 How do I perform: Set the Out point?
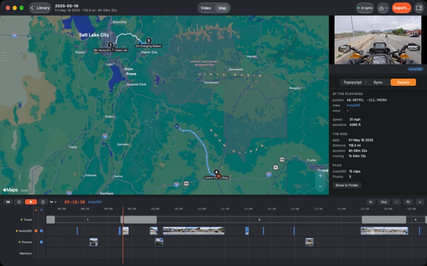point(383,202)
